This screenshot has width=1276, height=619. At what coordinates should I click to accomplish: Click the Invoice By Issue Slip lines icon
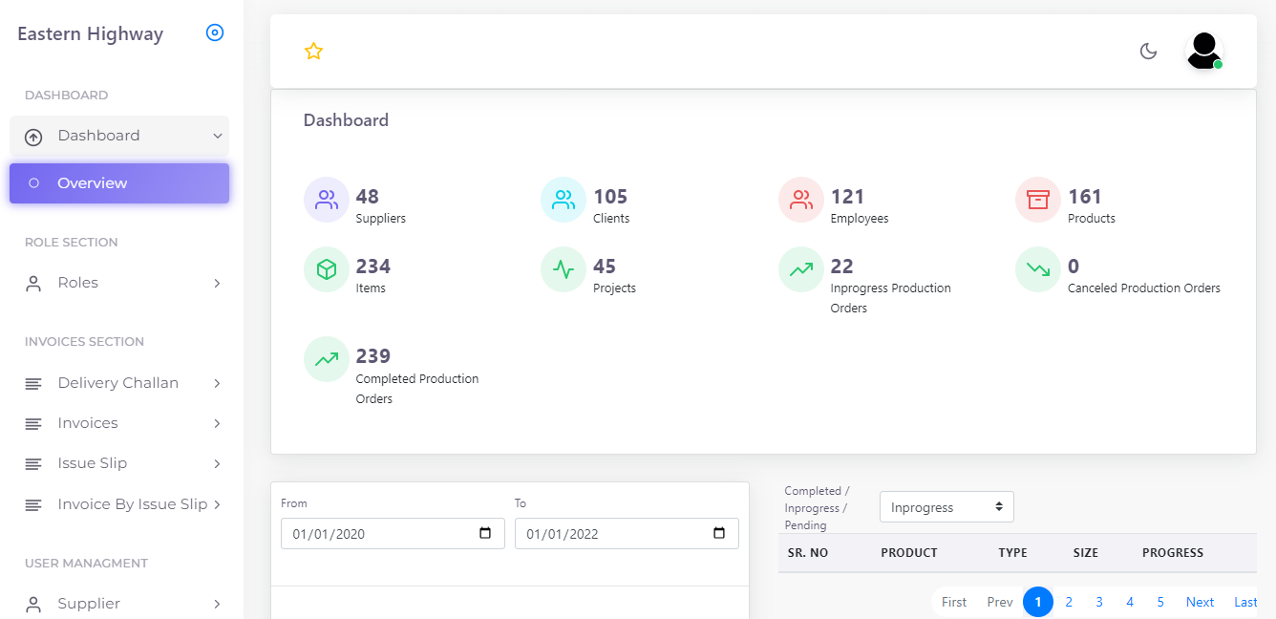pyautogui.click(x=33, y=504)
